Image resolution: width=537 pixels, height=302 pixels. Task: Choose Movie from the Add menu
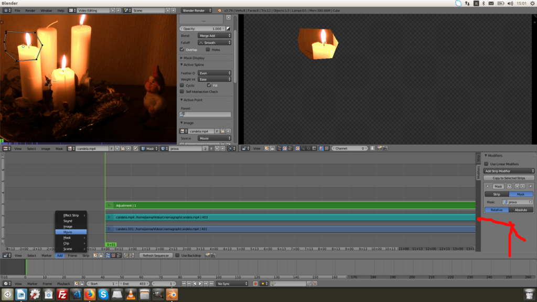tap(71, 232)
